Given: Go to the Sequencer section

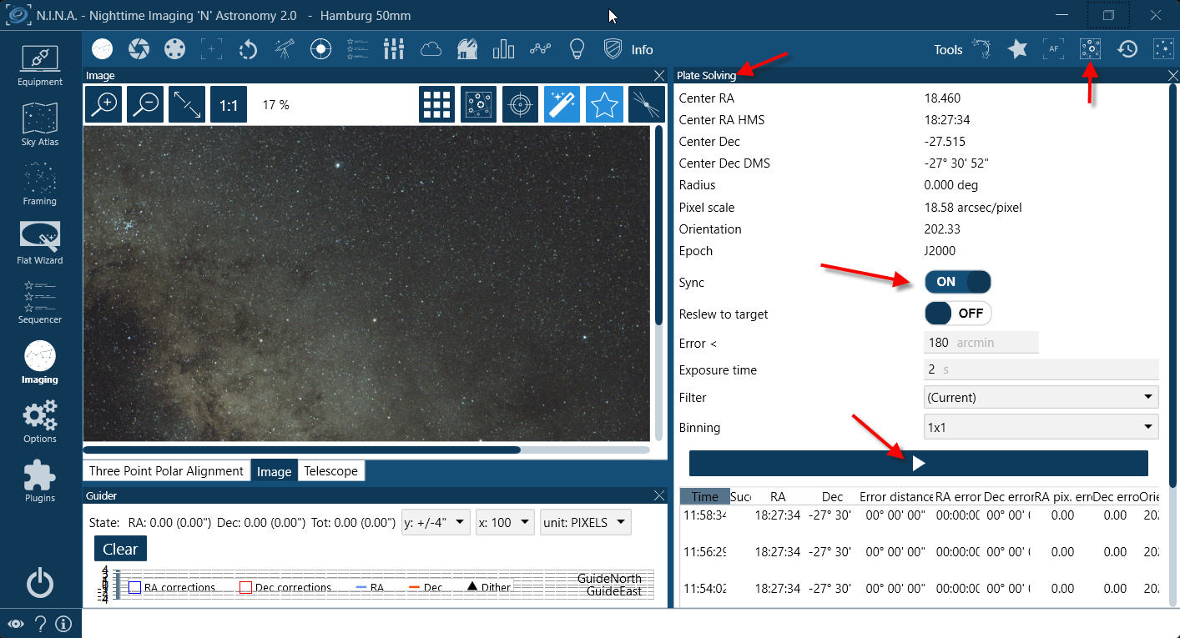Looking at the screenshot, I should click(x=40, y=302).
